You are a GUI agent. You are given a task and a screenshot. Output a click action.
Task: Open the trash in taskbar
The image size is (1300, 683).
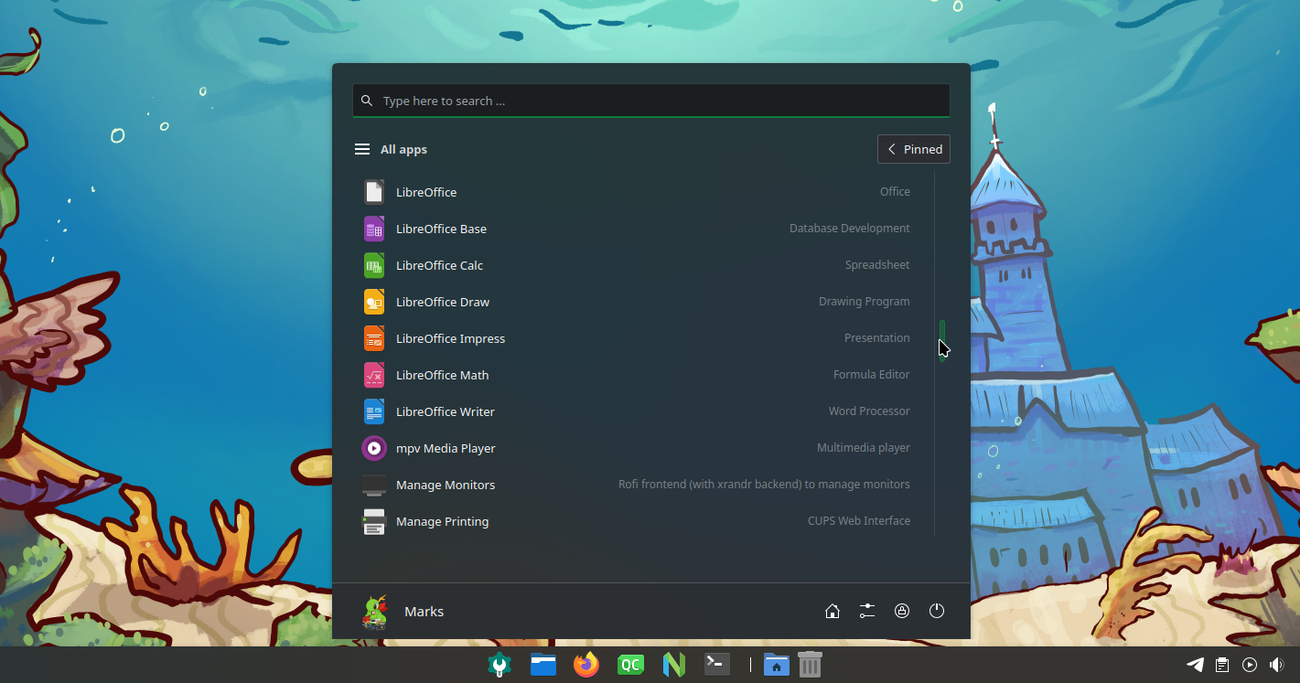pos(810,665)
